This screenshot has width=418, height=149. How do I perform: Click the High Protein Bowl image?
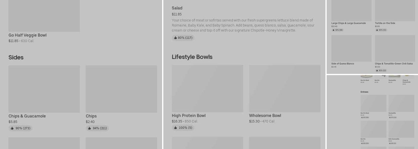208,89
